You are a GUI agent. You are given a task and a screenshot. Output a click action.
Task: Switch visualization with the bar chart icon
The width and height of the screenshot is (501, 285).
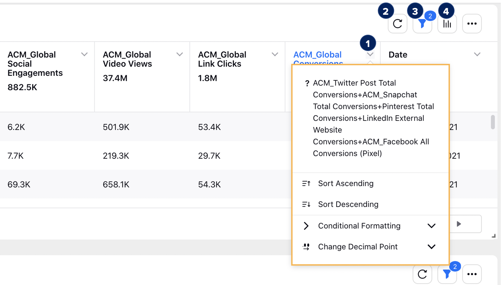point(447,24)
